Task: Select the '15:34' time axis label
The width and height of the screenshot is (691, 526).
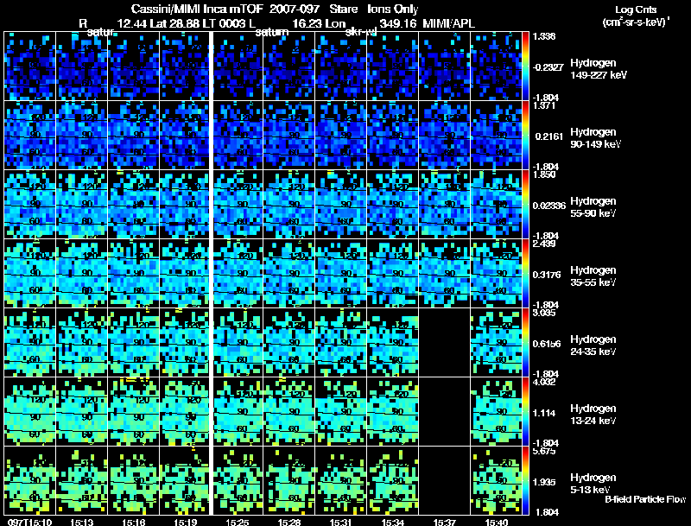Action: (393, 522)
